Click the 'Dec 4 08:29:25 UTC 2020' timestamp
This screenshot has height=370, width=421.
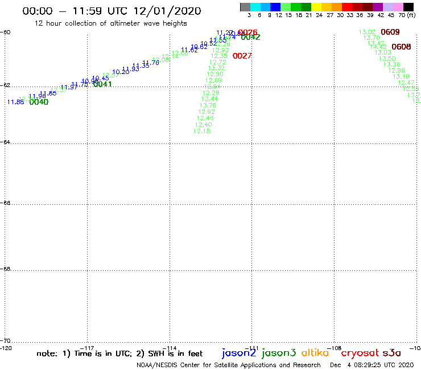click(372, 365)
